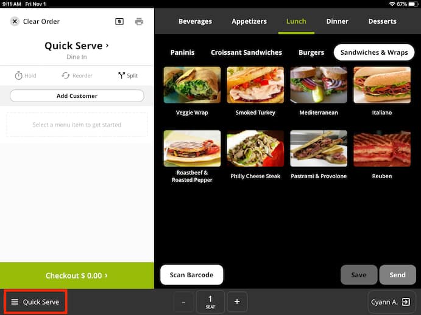The image size is (421, 315).
Task: Save the current order
Action: pos(359,275)
